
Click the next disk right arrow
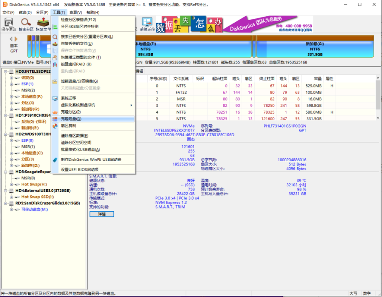coord(16,39)
